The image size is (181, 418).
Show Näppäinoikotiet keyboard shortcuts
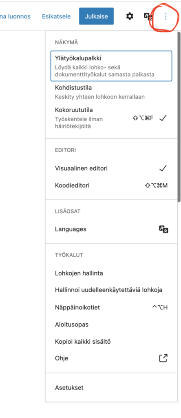111,307
